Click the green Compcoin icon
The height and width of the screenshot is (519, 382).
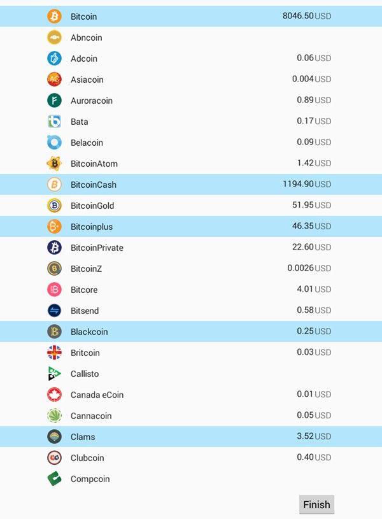point(55,479)
